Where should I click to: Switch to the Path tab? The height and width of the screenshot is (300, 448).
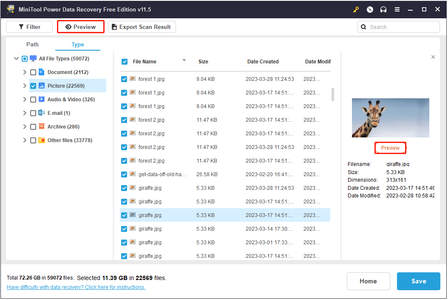click(32, 44)
